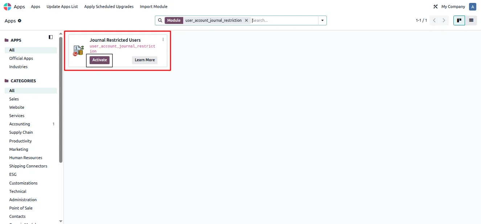The height and width of the screenshot is (224, 481).
Task: Go to previous page arrow
Action: [x=434, y=20]
